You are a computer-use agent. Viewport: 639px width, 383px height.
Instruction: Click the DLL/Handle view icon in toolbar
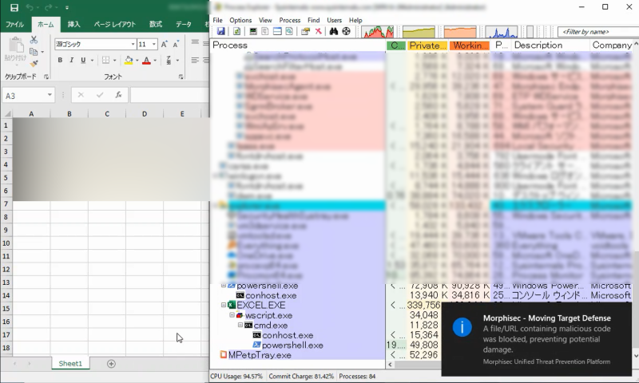pos(289,31)
